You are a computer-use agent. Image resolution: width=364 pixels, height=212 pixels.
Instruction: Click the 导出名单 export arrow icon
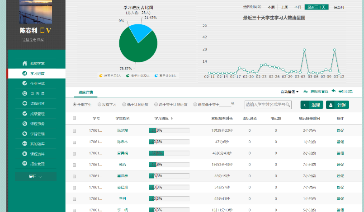coord(333,91)
